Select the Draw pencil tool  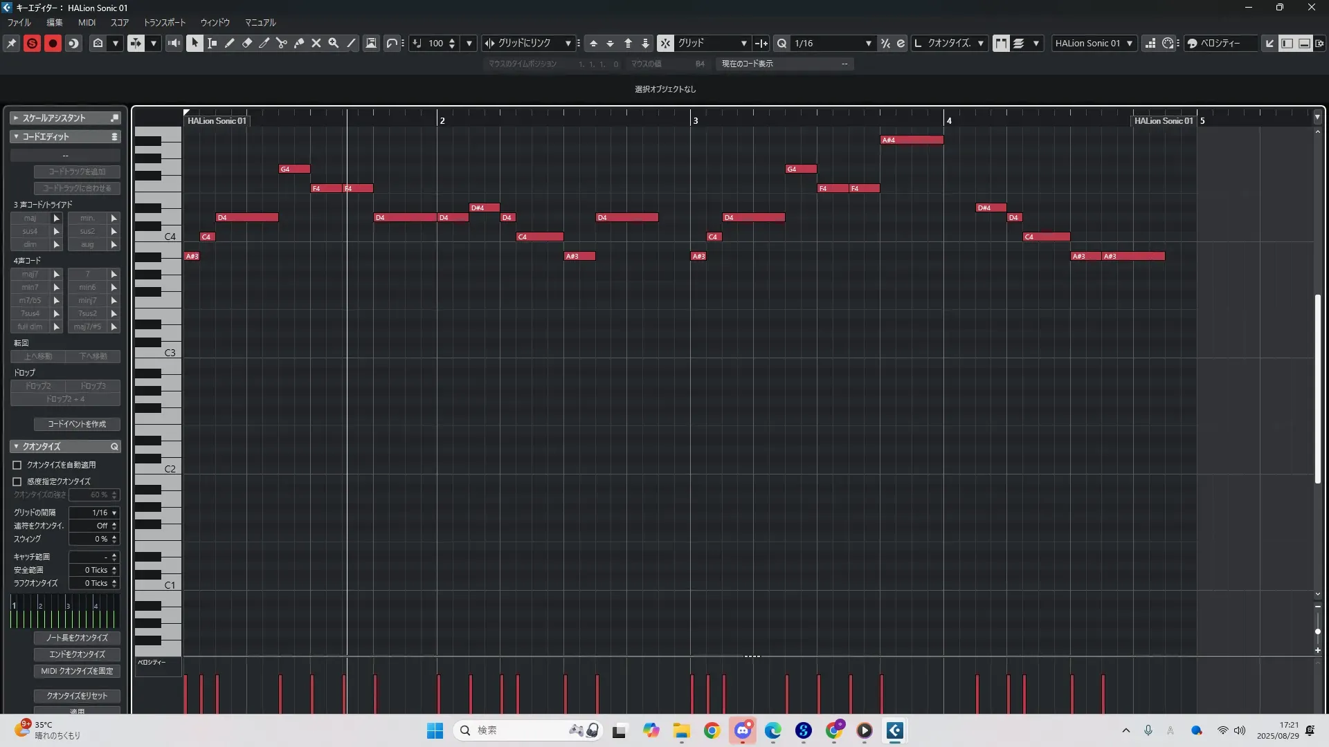pos(229,43)
